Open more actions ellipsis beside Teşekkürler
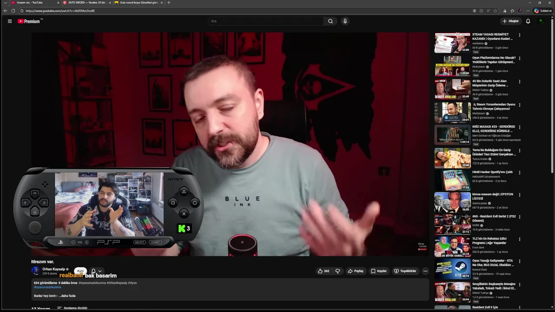The width and height of the screenshot is (555, 312). coord(425,271)
